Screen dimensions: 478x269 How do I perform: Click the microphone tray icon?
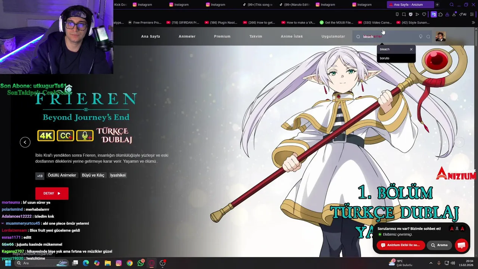point(439,263)
